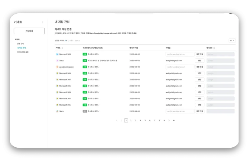Click 계정 연결 in the gray-badge Slack row
Screen dimensions: 250x159
[200, 111]
